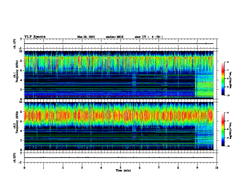Image resolution: width=244 pixels, height=188 pixels.
Task: Click the time axis tick label "0"
Action: coord(24,168)
